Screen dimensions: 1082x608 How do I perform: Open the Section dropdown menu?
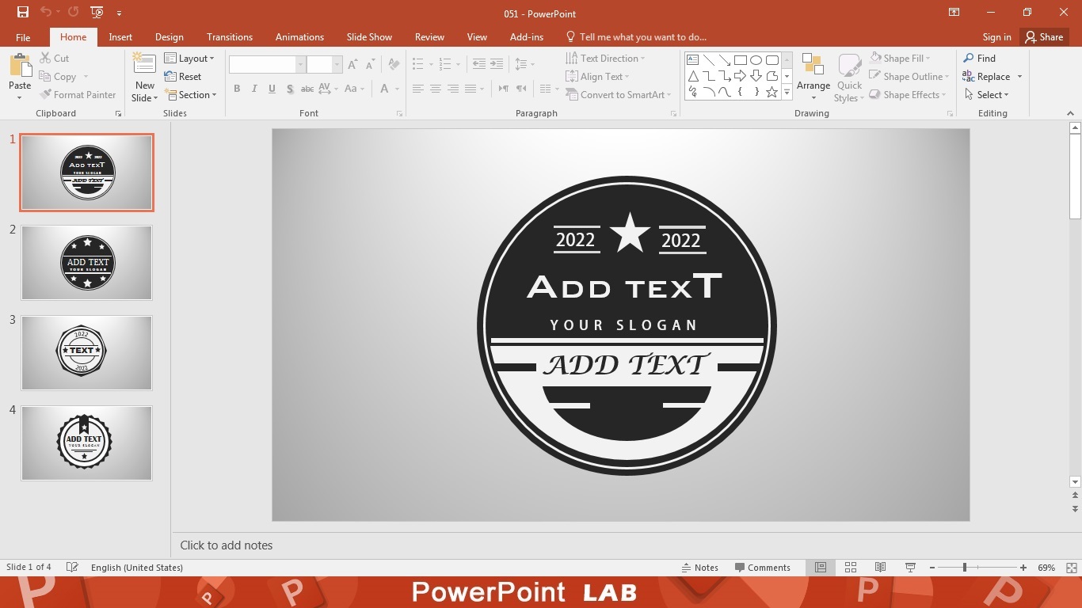[x=190, y=95]
